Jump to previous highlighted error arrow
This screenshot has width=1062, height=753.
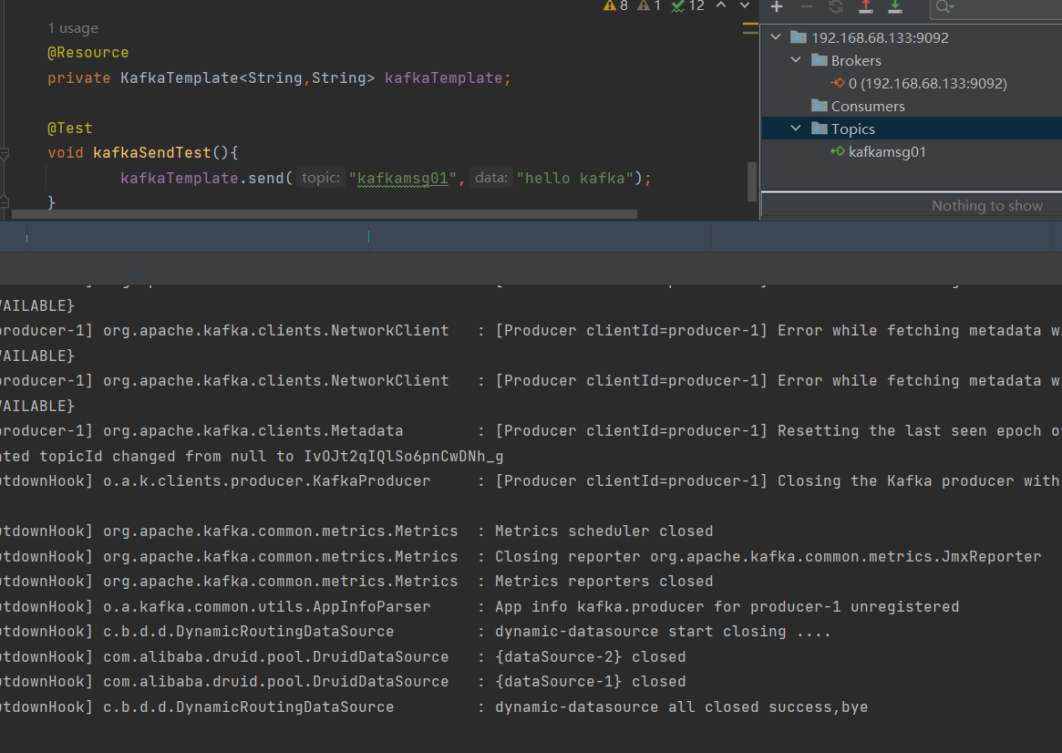tap(721, 5)
